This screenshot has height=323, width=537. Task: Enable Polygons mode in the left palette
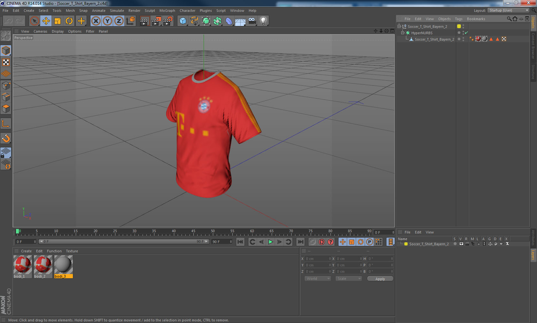(6, 109)
